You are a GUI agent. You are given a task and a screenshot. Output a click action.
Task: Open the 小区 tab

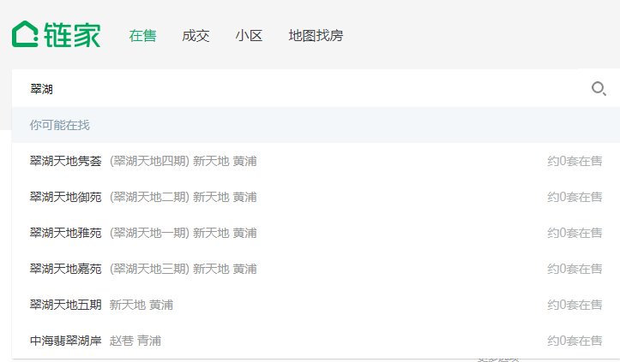pyautogui.click(x=249, y=36)
